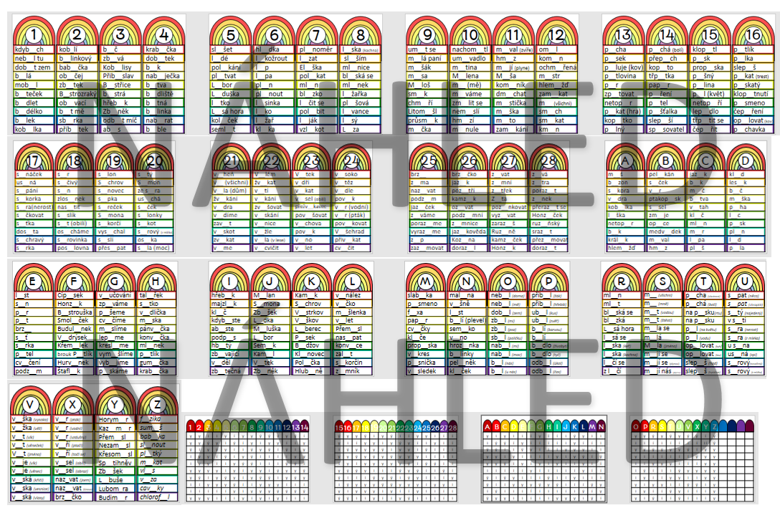Image resolution: width=780 pixels, height=513 pixels.
Task: Click the word 'ochm_řená' in card 12
Action: [x=558, y=67]
